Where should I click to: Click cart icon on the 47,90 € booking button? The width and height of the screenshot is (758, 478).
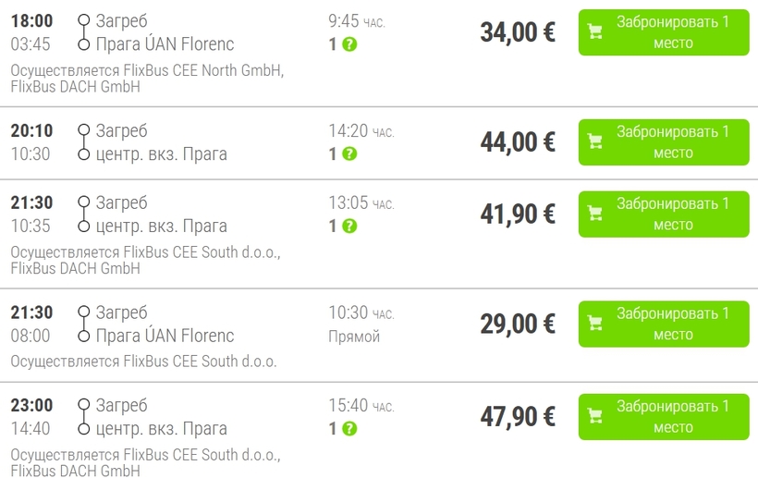click(595, 417)
